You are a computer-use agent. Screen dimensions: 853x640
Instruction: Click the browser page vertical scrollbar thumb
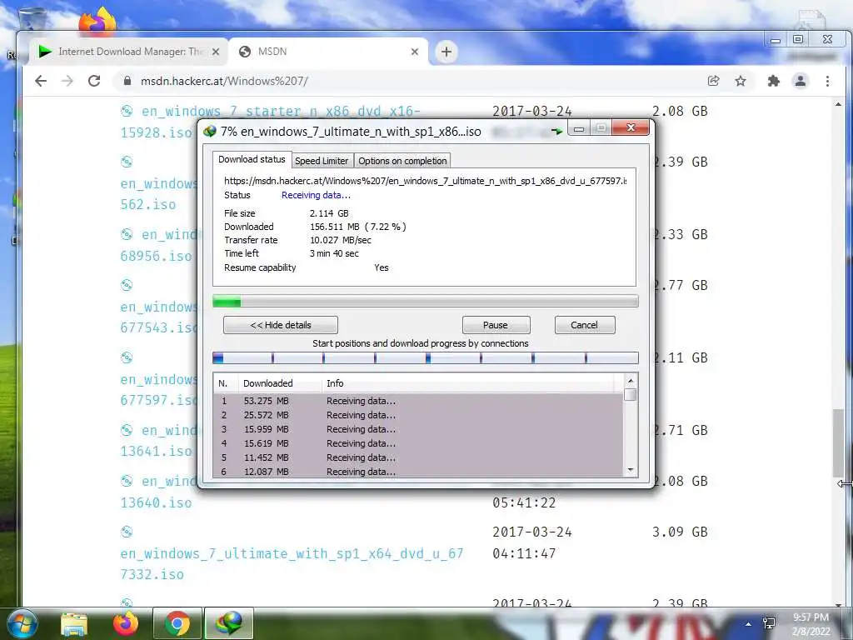coord(838,442)
